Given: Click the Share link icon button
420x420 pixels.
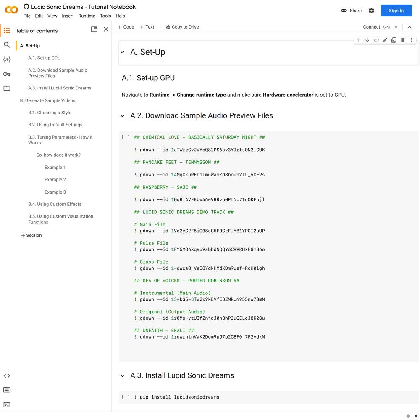Looking at the screenshot, I should (x=351, y=10).
